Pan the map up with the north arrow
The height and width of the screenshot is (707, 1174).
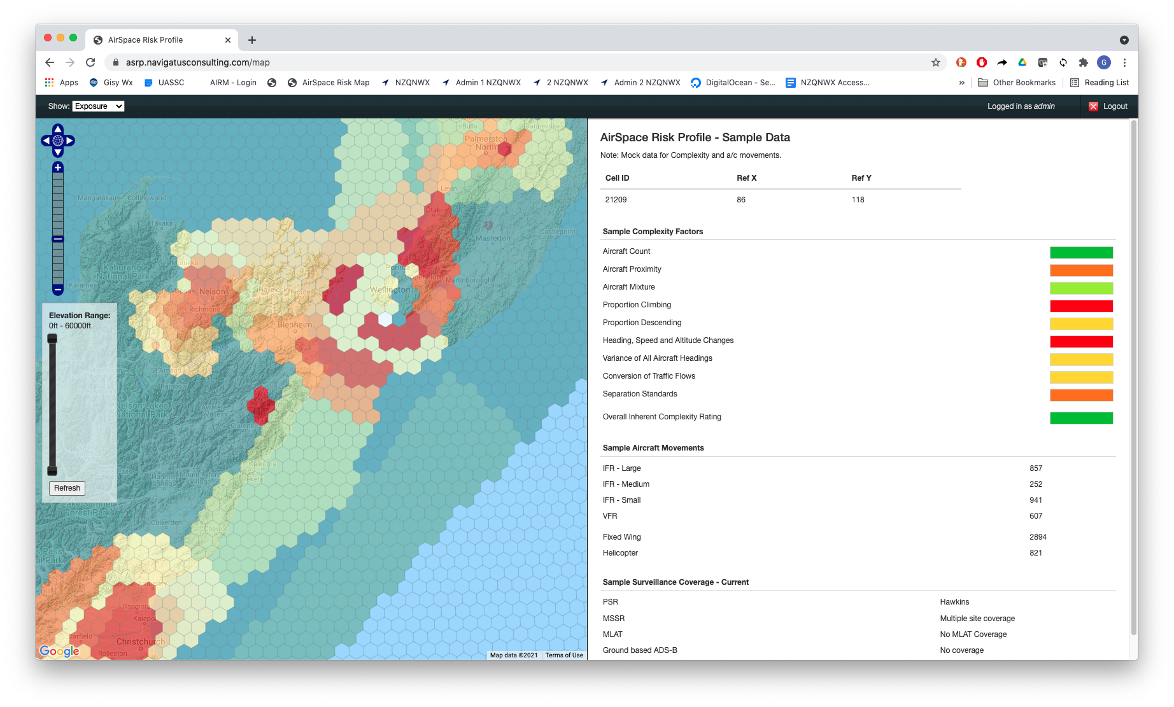(x=58, y=129)
